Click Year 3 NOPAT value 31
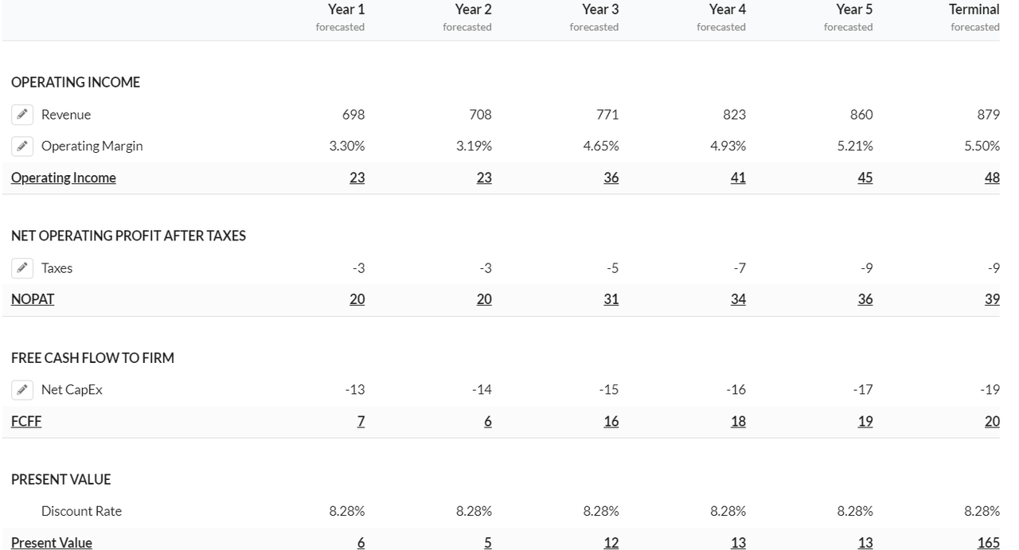Screen dimensions: 1019x550 pyautogui.click(x=611, y=299)
